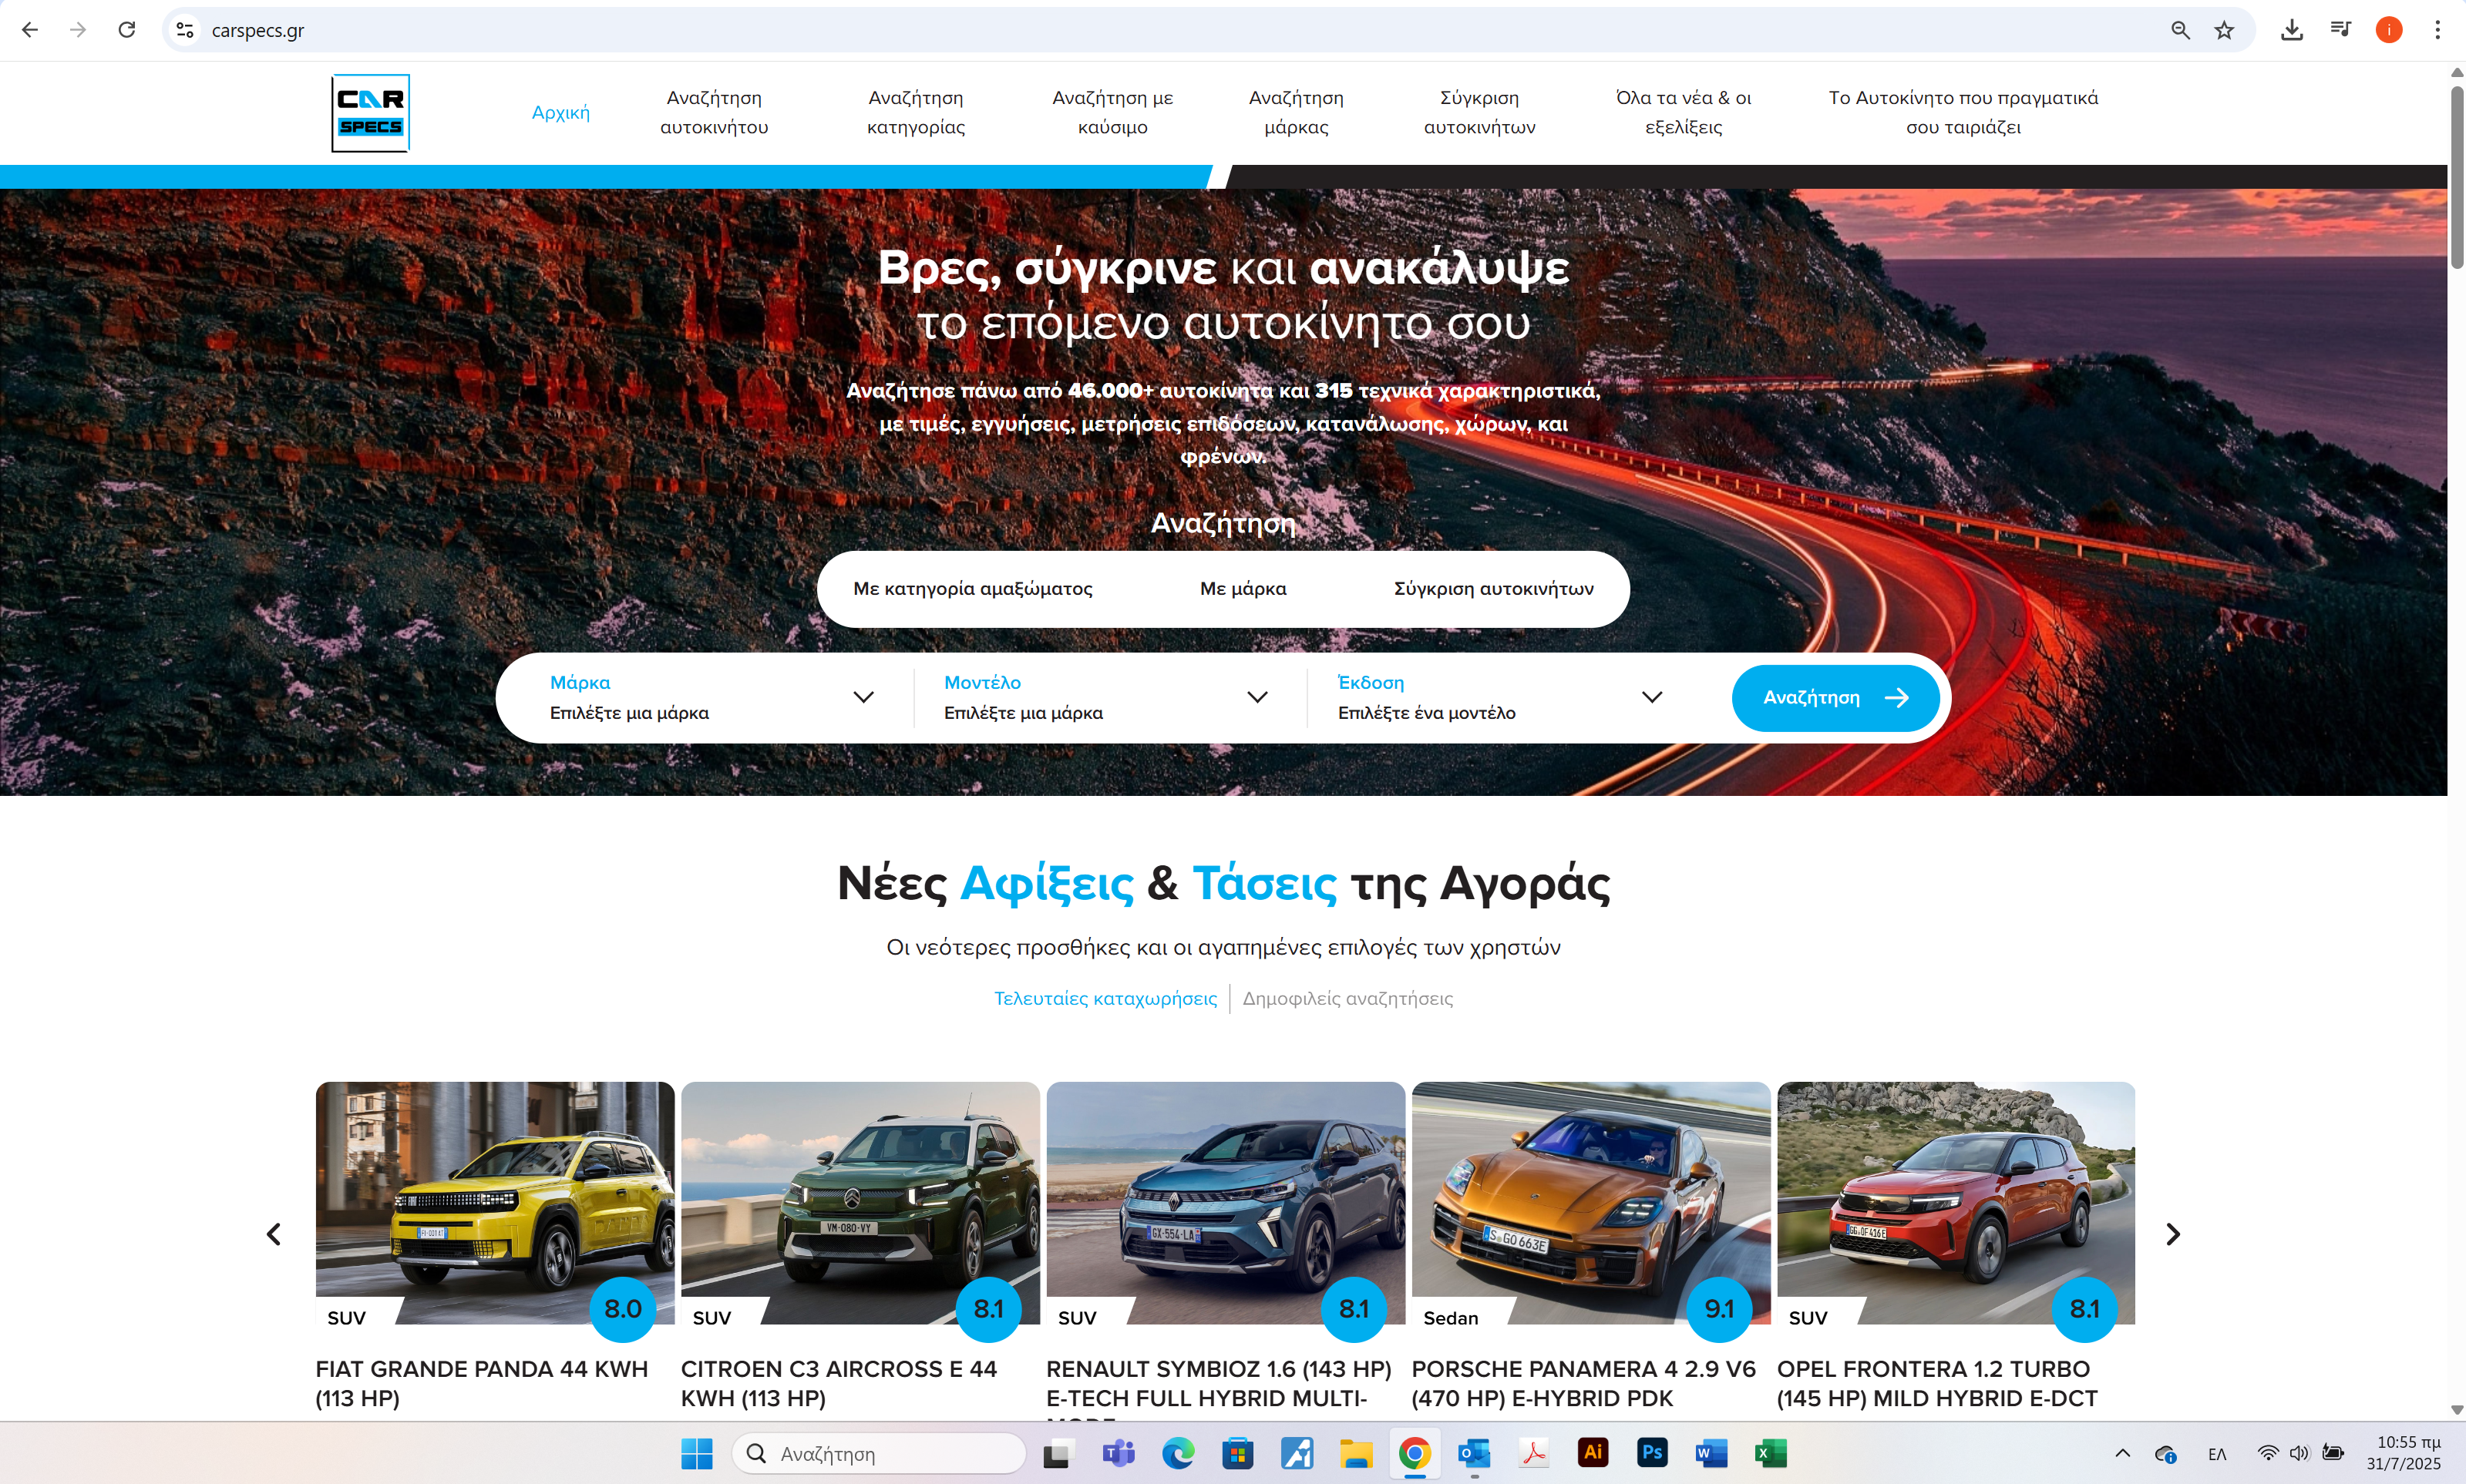
Task: Go to next carousel cars arrow
Action: pos(2172,1234)
